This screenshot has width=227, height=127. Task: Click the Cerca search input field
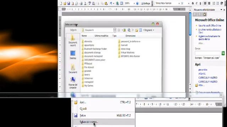tap(207, 53)
